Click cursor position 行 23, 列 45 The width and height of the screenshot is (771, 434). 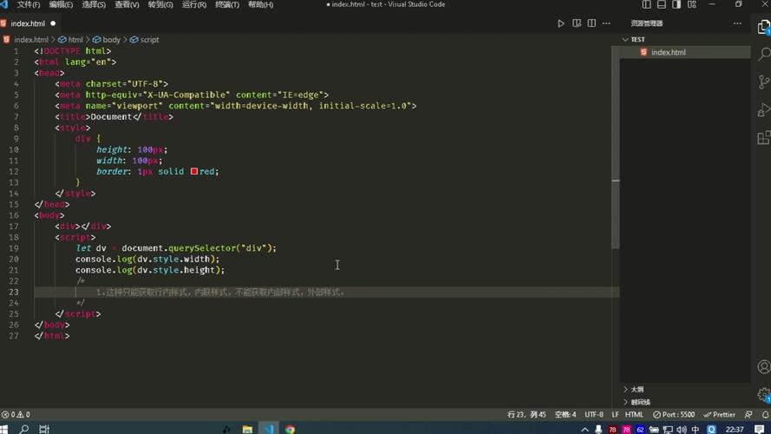pos(526,415)
